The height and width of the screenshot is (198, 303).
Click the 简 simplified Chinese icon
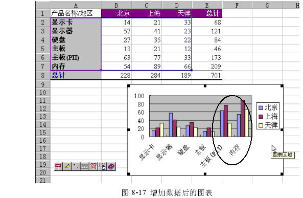coord(94,166)
